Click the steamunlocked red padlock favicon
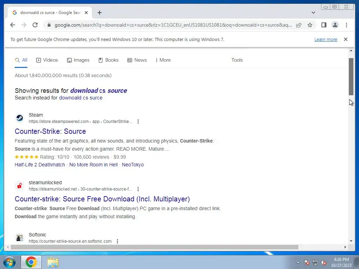The height and width of the screenshot is (269, 359). point(20,186)
